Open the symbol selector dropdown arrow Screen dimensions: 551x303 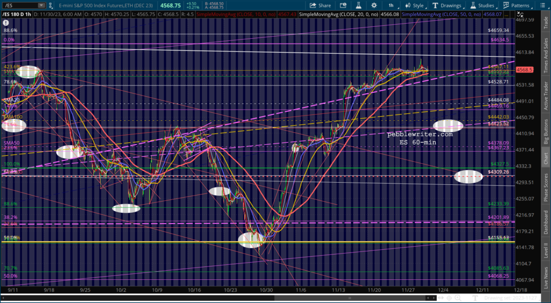[x=41, y=4]
